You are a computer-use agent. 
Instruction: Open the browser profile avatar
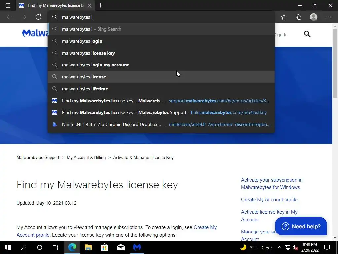coord(314,17)
